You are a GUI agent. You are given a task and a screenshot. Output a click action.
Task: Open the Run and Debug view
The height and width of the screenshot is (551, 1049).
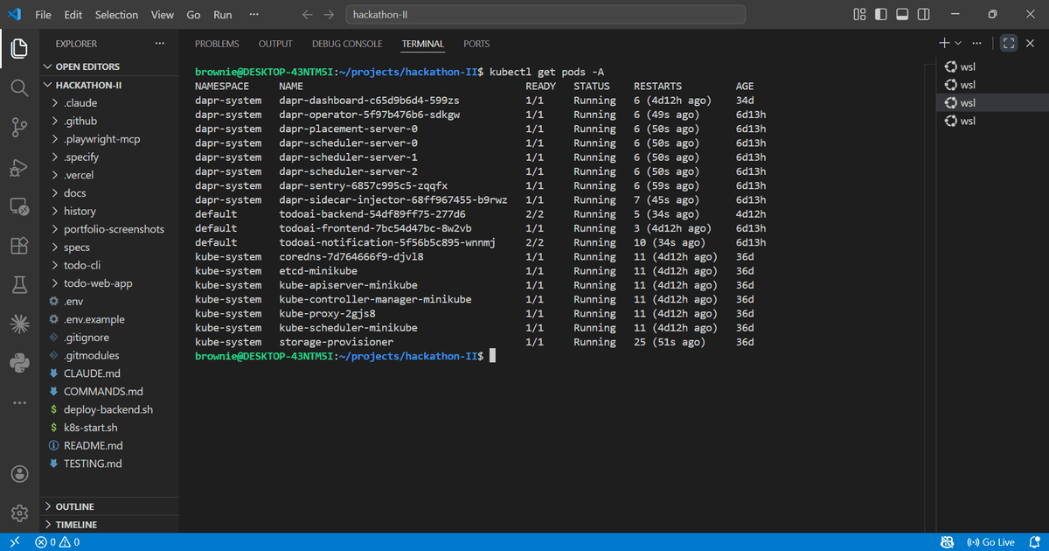click(19, 166)
